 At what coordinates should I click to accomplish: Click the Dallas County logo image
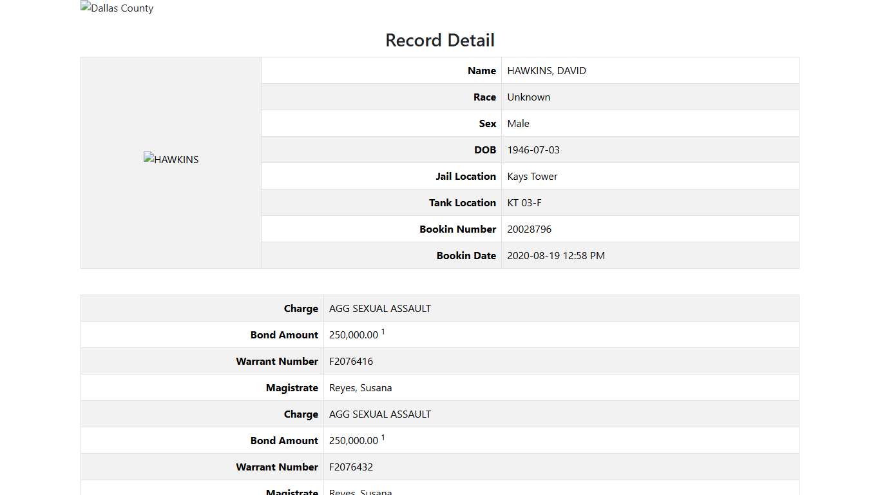(117, 8)
